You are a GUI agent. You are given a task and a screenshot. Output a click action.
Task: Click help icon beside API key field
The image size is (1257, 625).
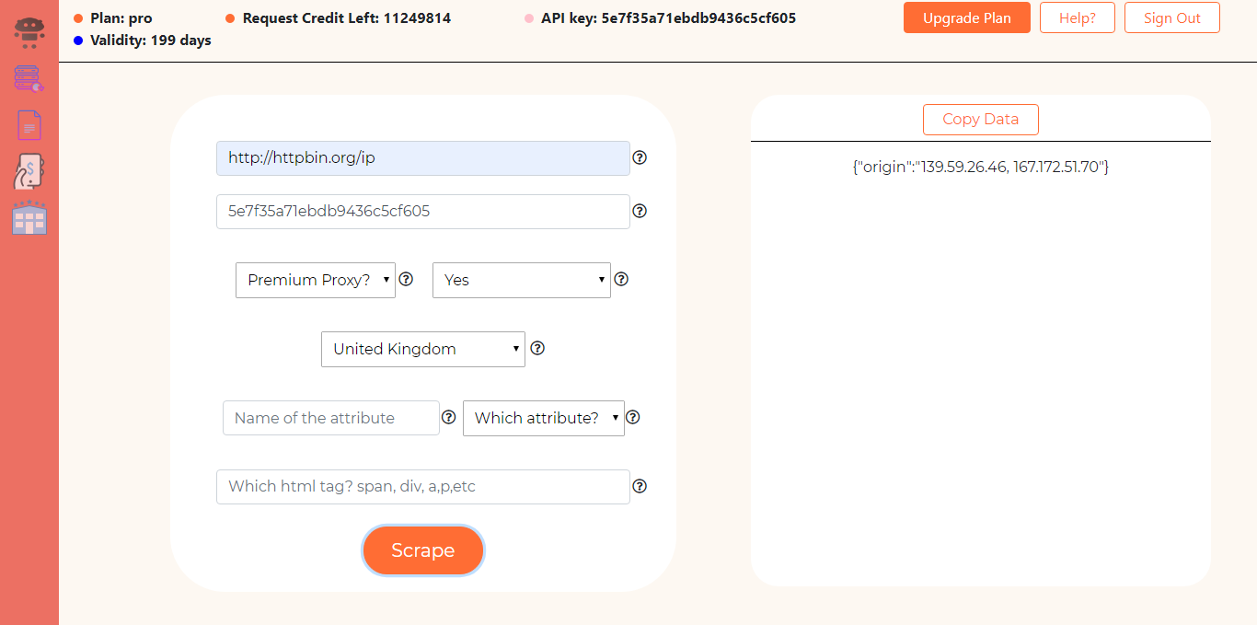(x=640, y=211)
